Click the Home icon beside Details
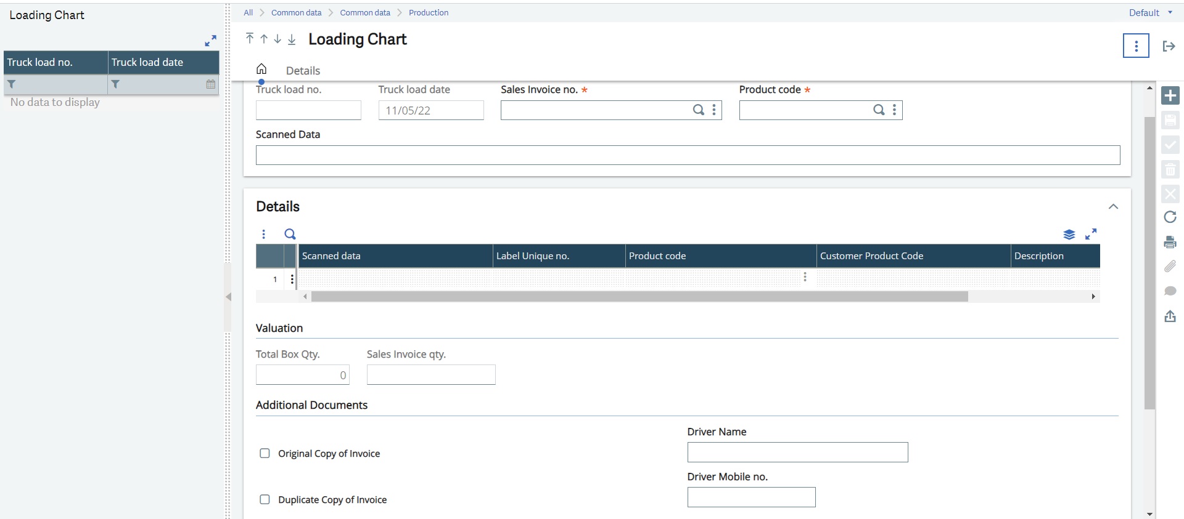The image size is (1184, 519). (261, 69)
